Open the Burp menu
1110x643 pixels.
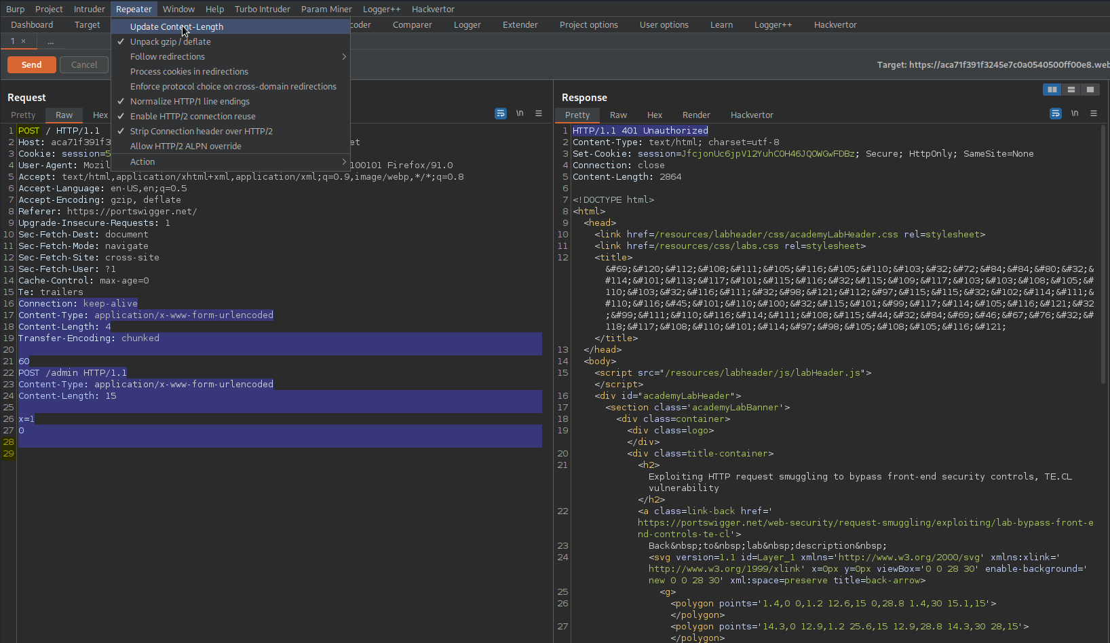point(15,9)
